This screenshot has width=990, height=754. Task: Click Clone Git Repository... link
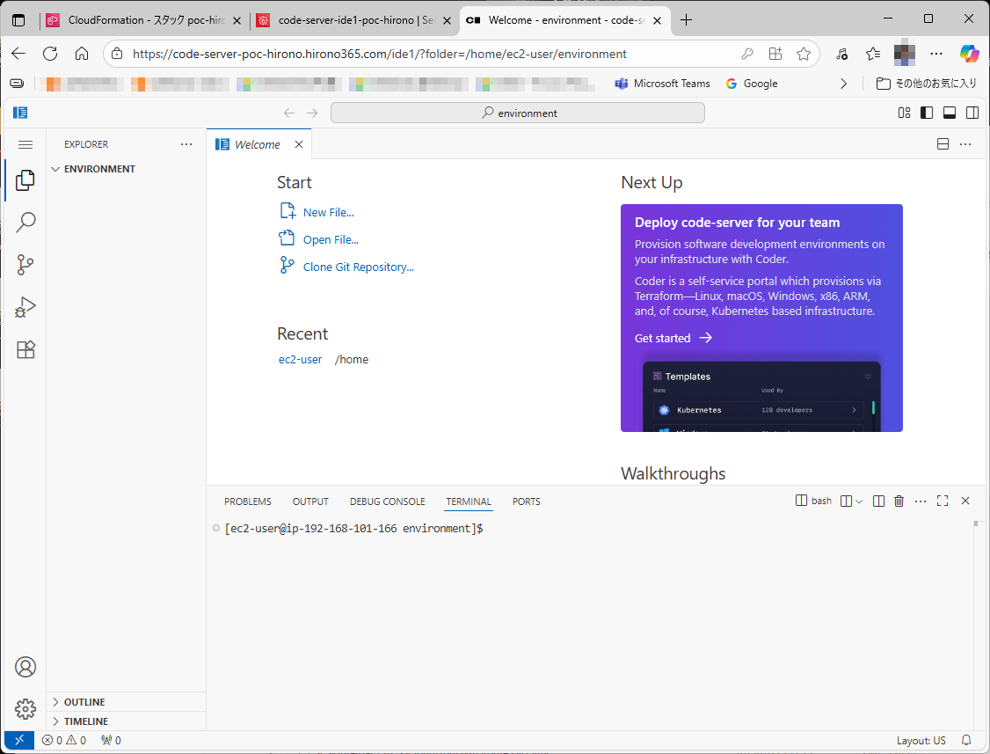359,267
